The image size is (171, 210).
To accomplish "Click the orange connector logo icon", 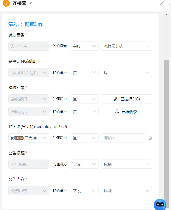I will click(x=6, y=3).
